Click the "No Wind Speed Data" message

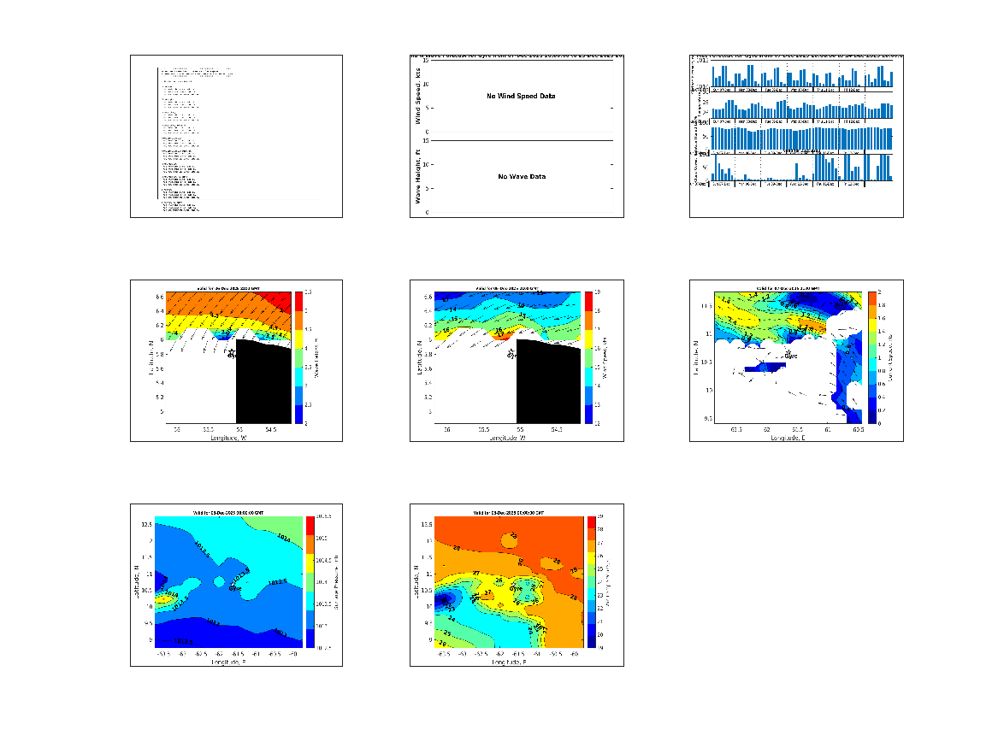[521, 96]
